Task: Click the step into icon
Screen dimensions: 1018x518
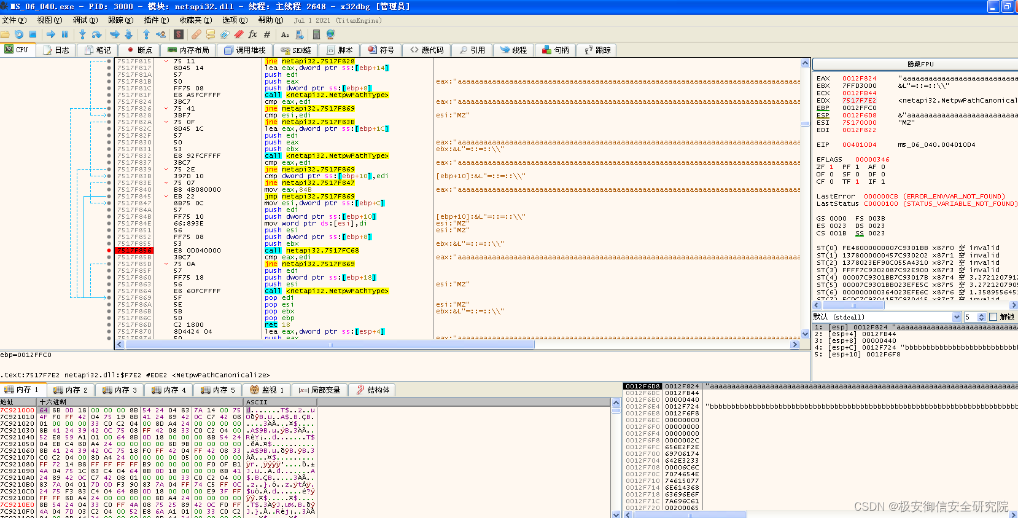Action: (x=82, y=34)
